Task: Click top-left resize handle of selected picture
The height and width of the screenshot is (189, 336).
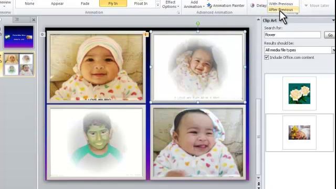Action: tap(151, 31)
